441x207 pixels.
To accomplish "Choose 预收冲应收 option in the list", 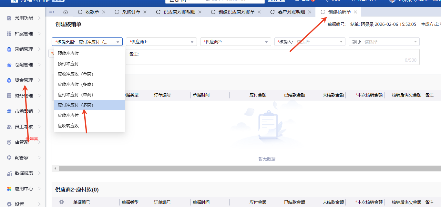I will click(x=68, y=53).
